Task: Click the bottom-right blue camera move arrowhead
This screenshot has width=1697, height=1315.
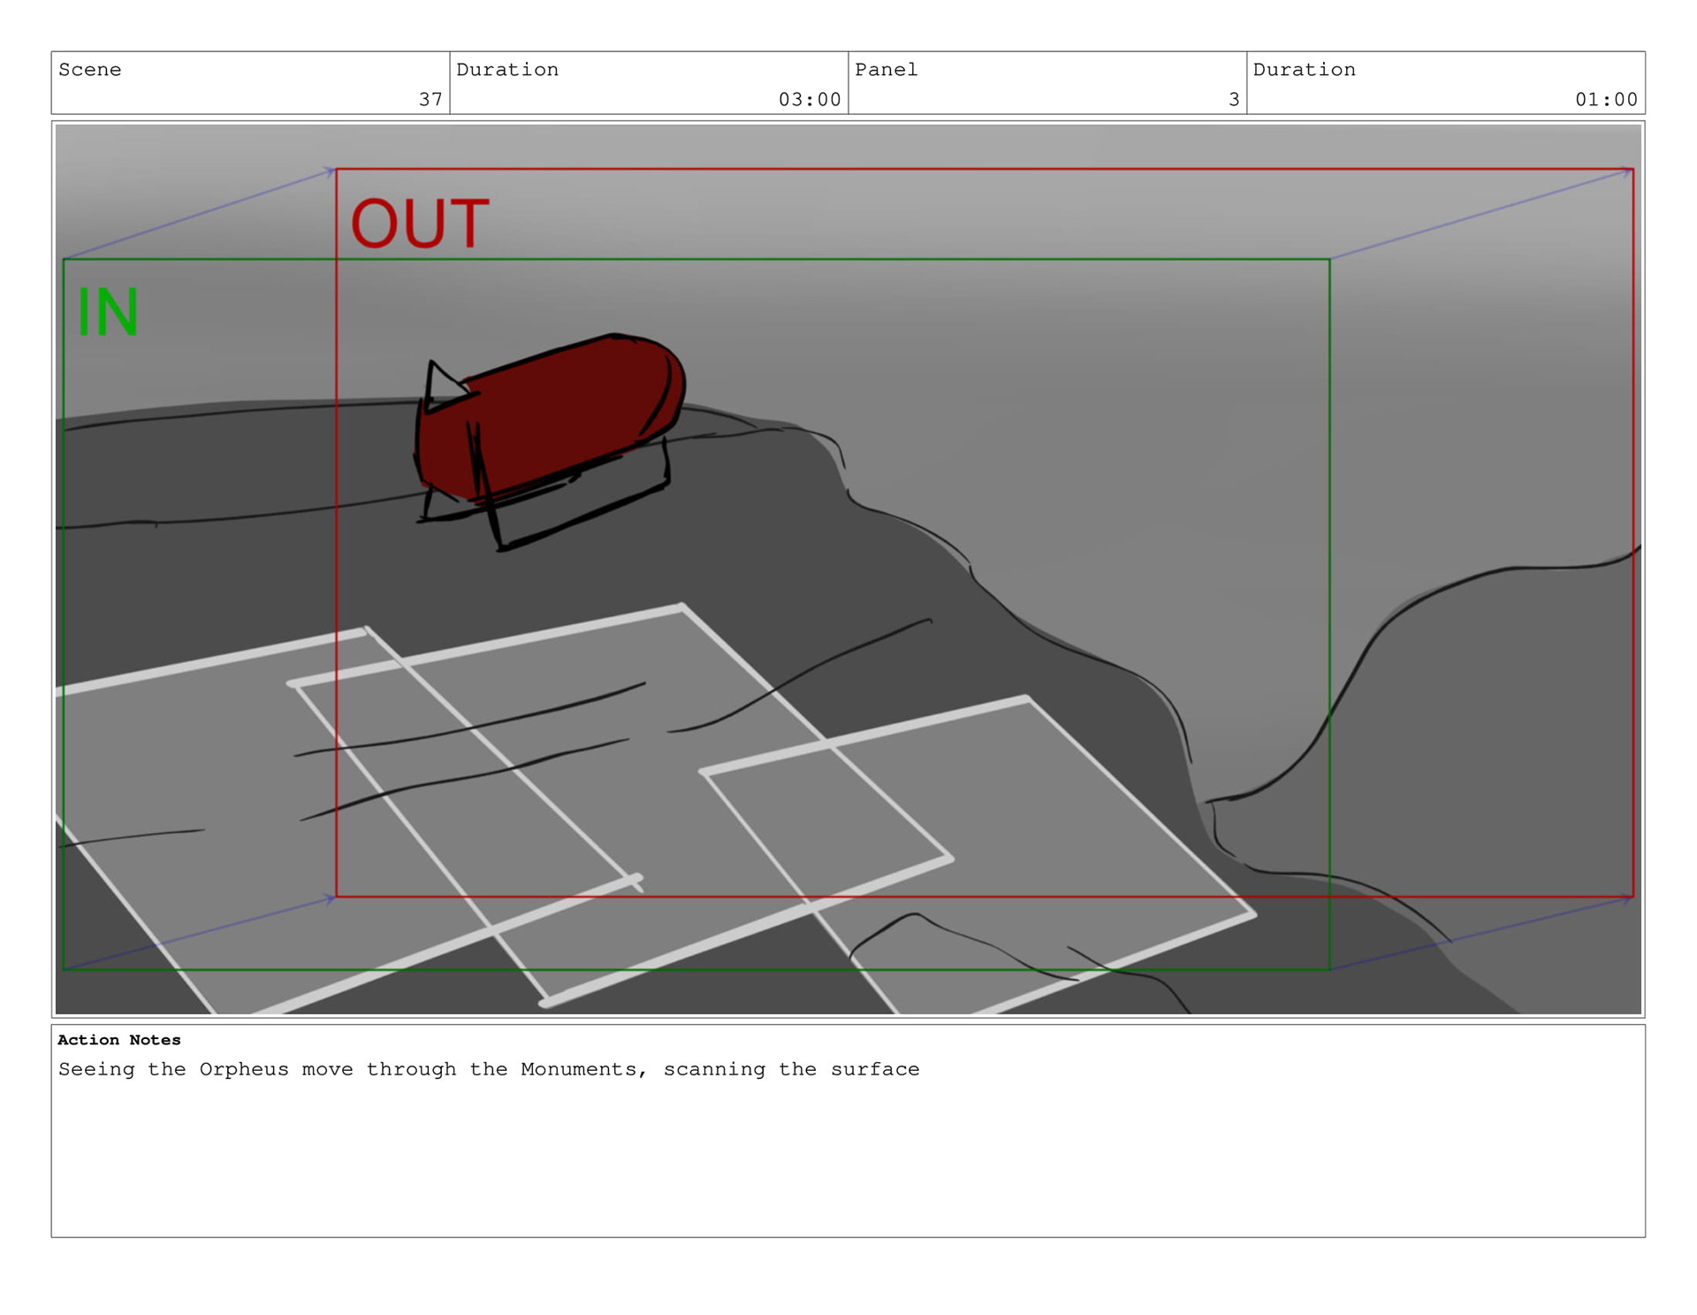Action: coord(1626,899)
